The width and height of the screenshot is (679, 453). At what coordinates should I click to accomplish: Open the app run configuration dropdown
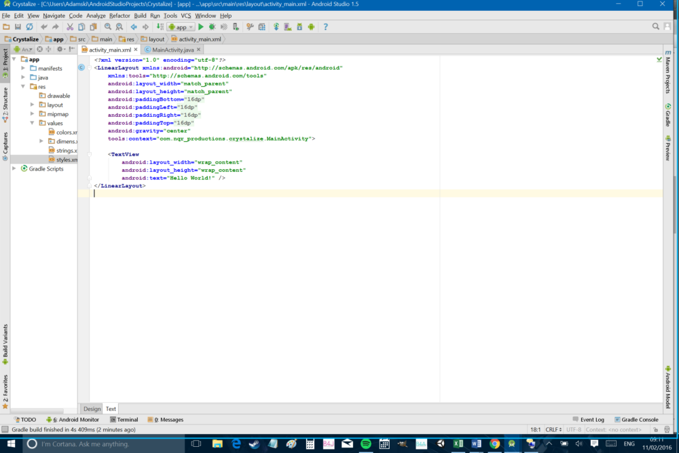click(x=181, y=26)
